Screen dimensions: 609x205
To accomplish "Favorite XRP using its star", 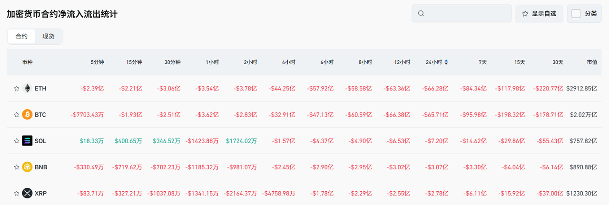I will pyautogui.click(x=16, y=193).
